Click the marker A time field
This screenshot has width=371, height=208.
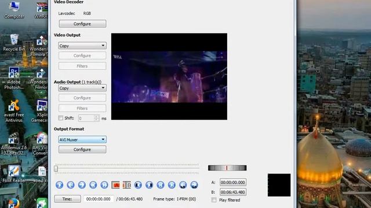233,183
